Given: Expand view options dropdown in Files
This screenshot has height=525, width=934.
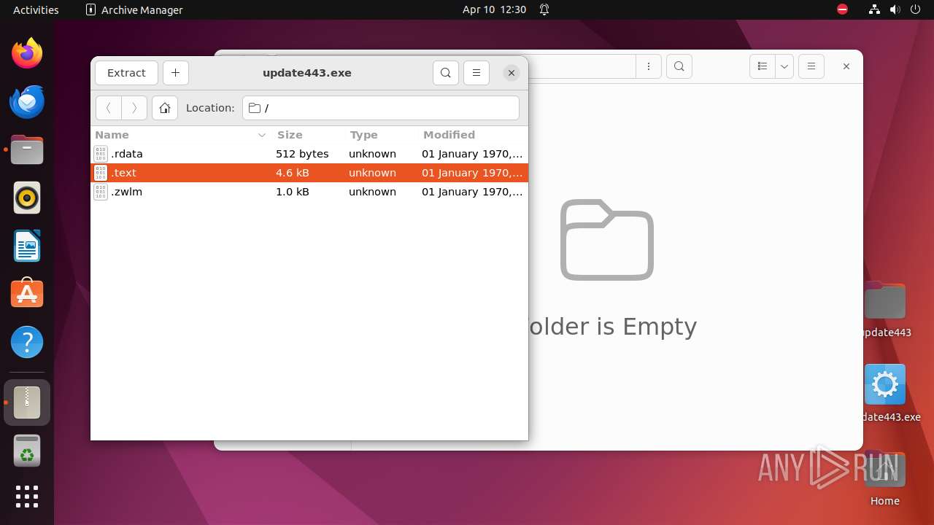Looking at the screenshot, I should pyautogui.click(x=784, y=66).
